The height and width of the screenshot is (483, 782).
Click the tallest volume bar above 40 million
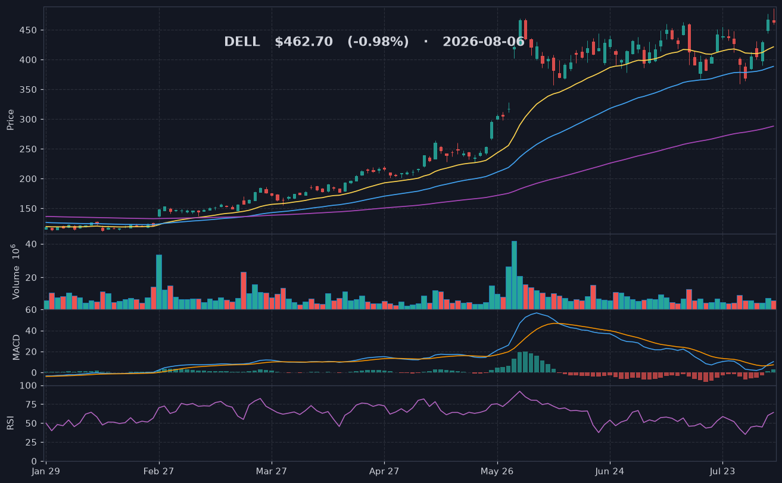coord(514,275)
